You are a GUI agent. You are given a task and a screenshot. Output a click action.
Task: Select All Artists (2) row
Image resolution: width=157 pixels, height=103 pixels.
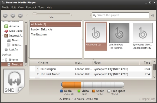[56, 24]
